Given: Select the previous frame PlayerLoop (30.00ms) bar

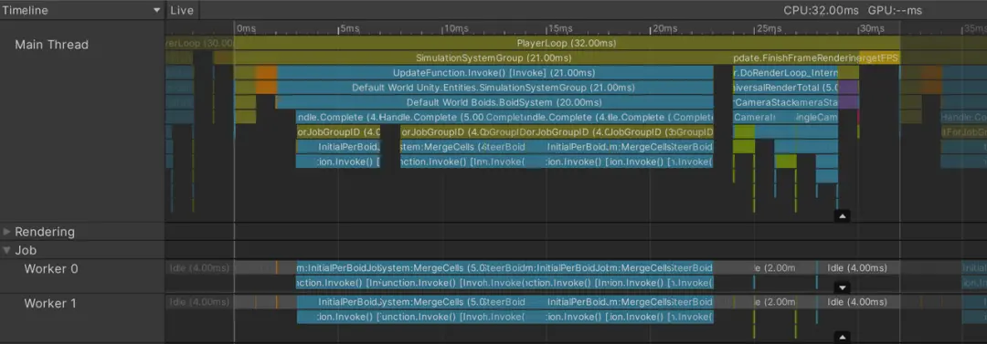Looking at the screenshot, I should [x=199, y=44].
